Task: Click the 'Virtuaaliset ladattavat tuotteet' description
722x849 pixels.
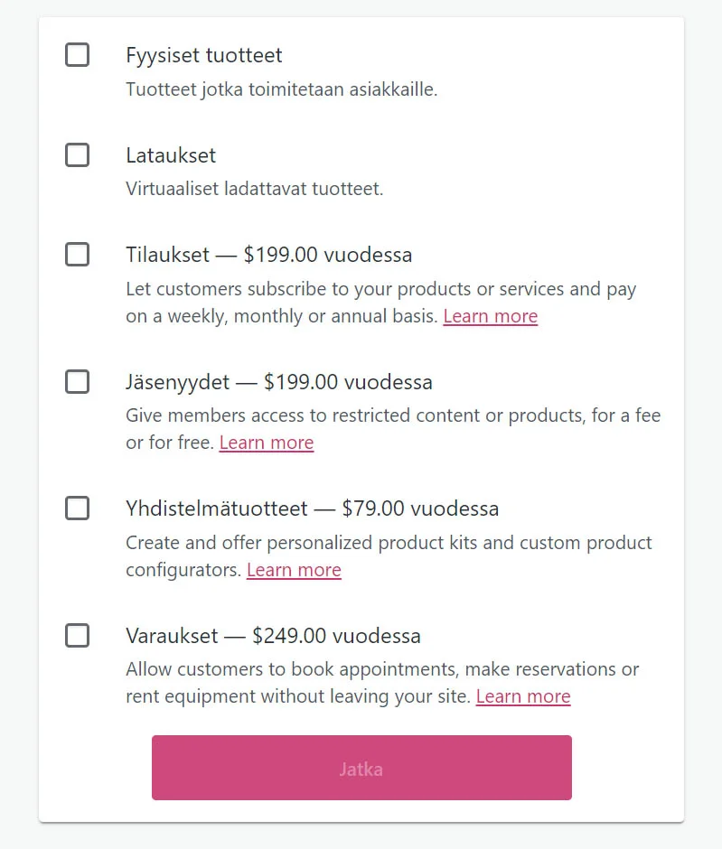Action: [x=254, y=189]
